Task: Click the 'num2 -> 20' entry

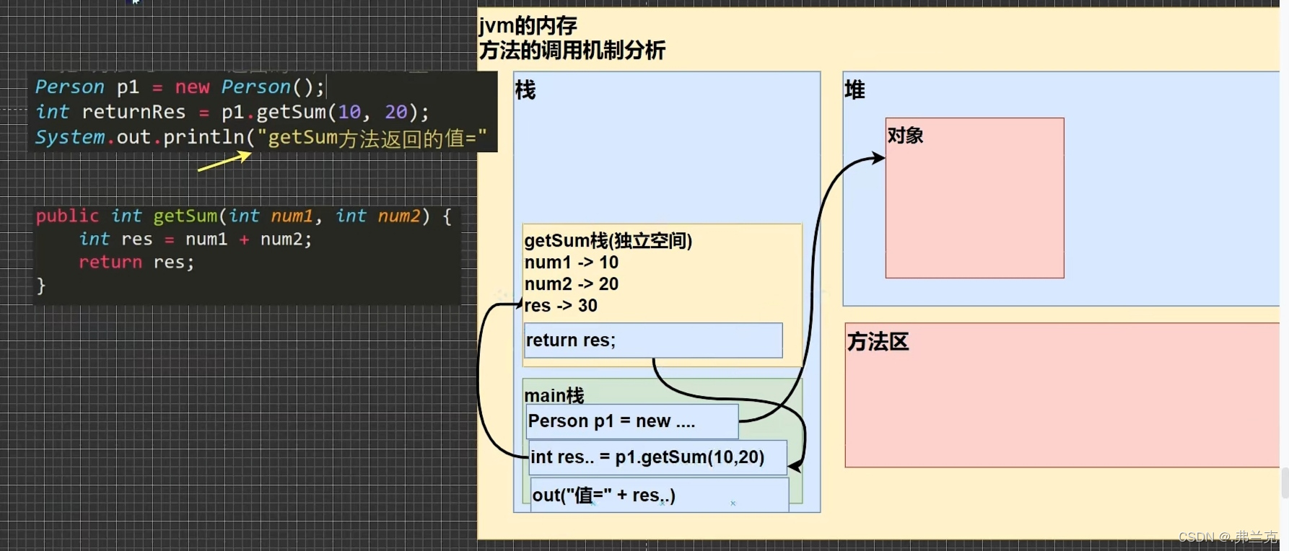Action: coord(572,284)
